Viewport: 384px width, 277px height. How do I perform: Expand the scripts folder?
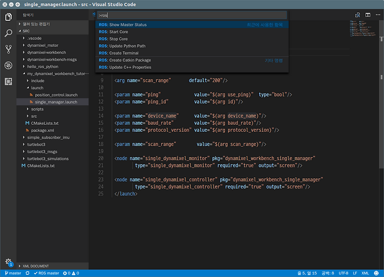(52, 109)
